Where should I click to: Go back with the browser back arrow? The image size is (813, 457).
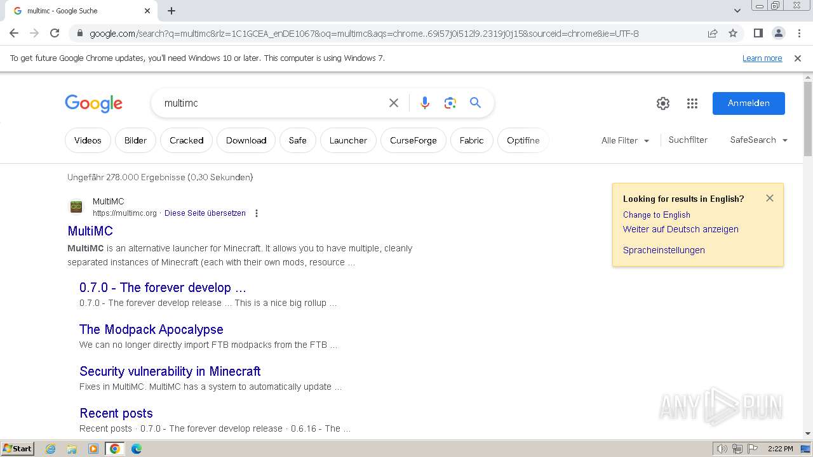coord(14,33)
